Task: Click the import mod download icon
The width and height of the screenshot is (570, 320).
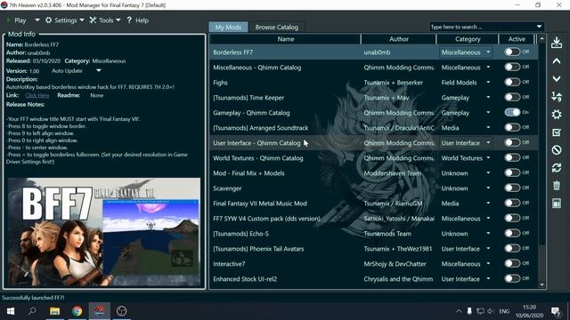Action: [556, 43]
